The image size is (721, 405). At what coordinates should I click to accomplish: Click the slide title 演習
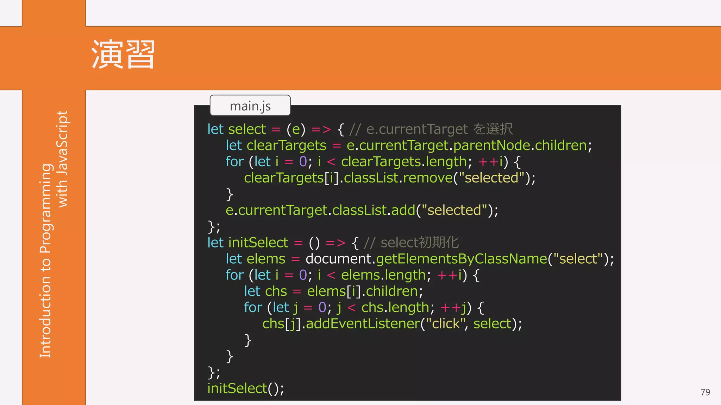click(123, 54)
